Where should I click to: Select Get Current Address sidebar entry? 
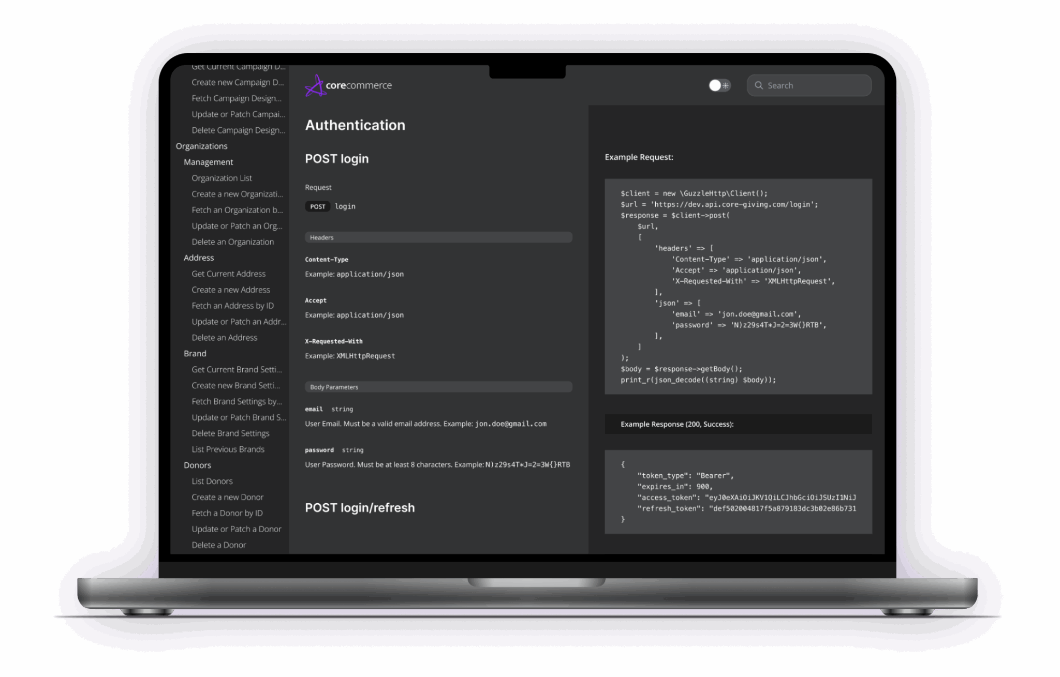point(228,274)
